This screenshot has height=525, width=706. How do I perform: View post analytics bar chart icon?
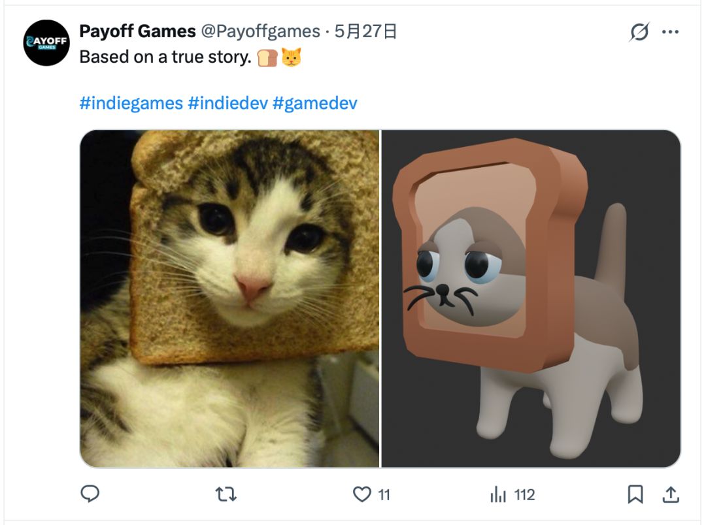pos(498,494)
